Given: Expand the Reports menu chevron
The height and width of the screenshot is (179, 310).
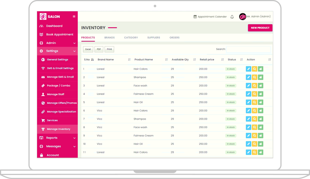Looking at the screenshot, I should click(75, 138).
